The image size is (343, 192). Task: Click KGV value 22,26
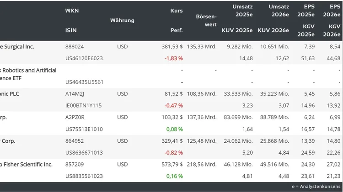(333, 153)
